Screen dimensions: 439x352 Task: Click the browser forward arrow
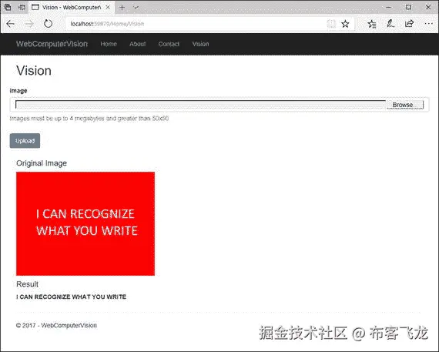point(29,24)
